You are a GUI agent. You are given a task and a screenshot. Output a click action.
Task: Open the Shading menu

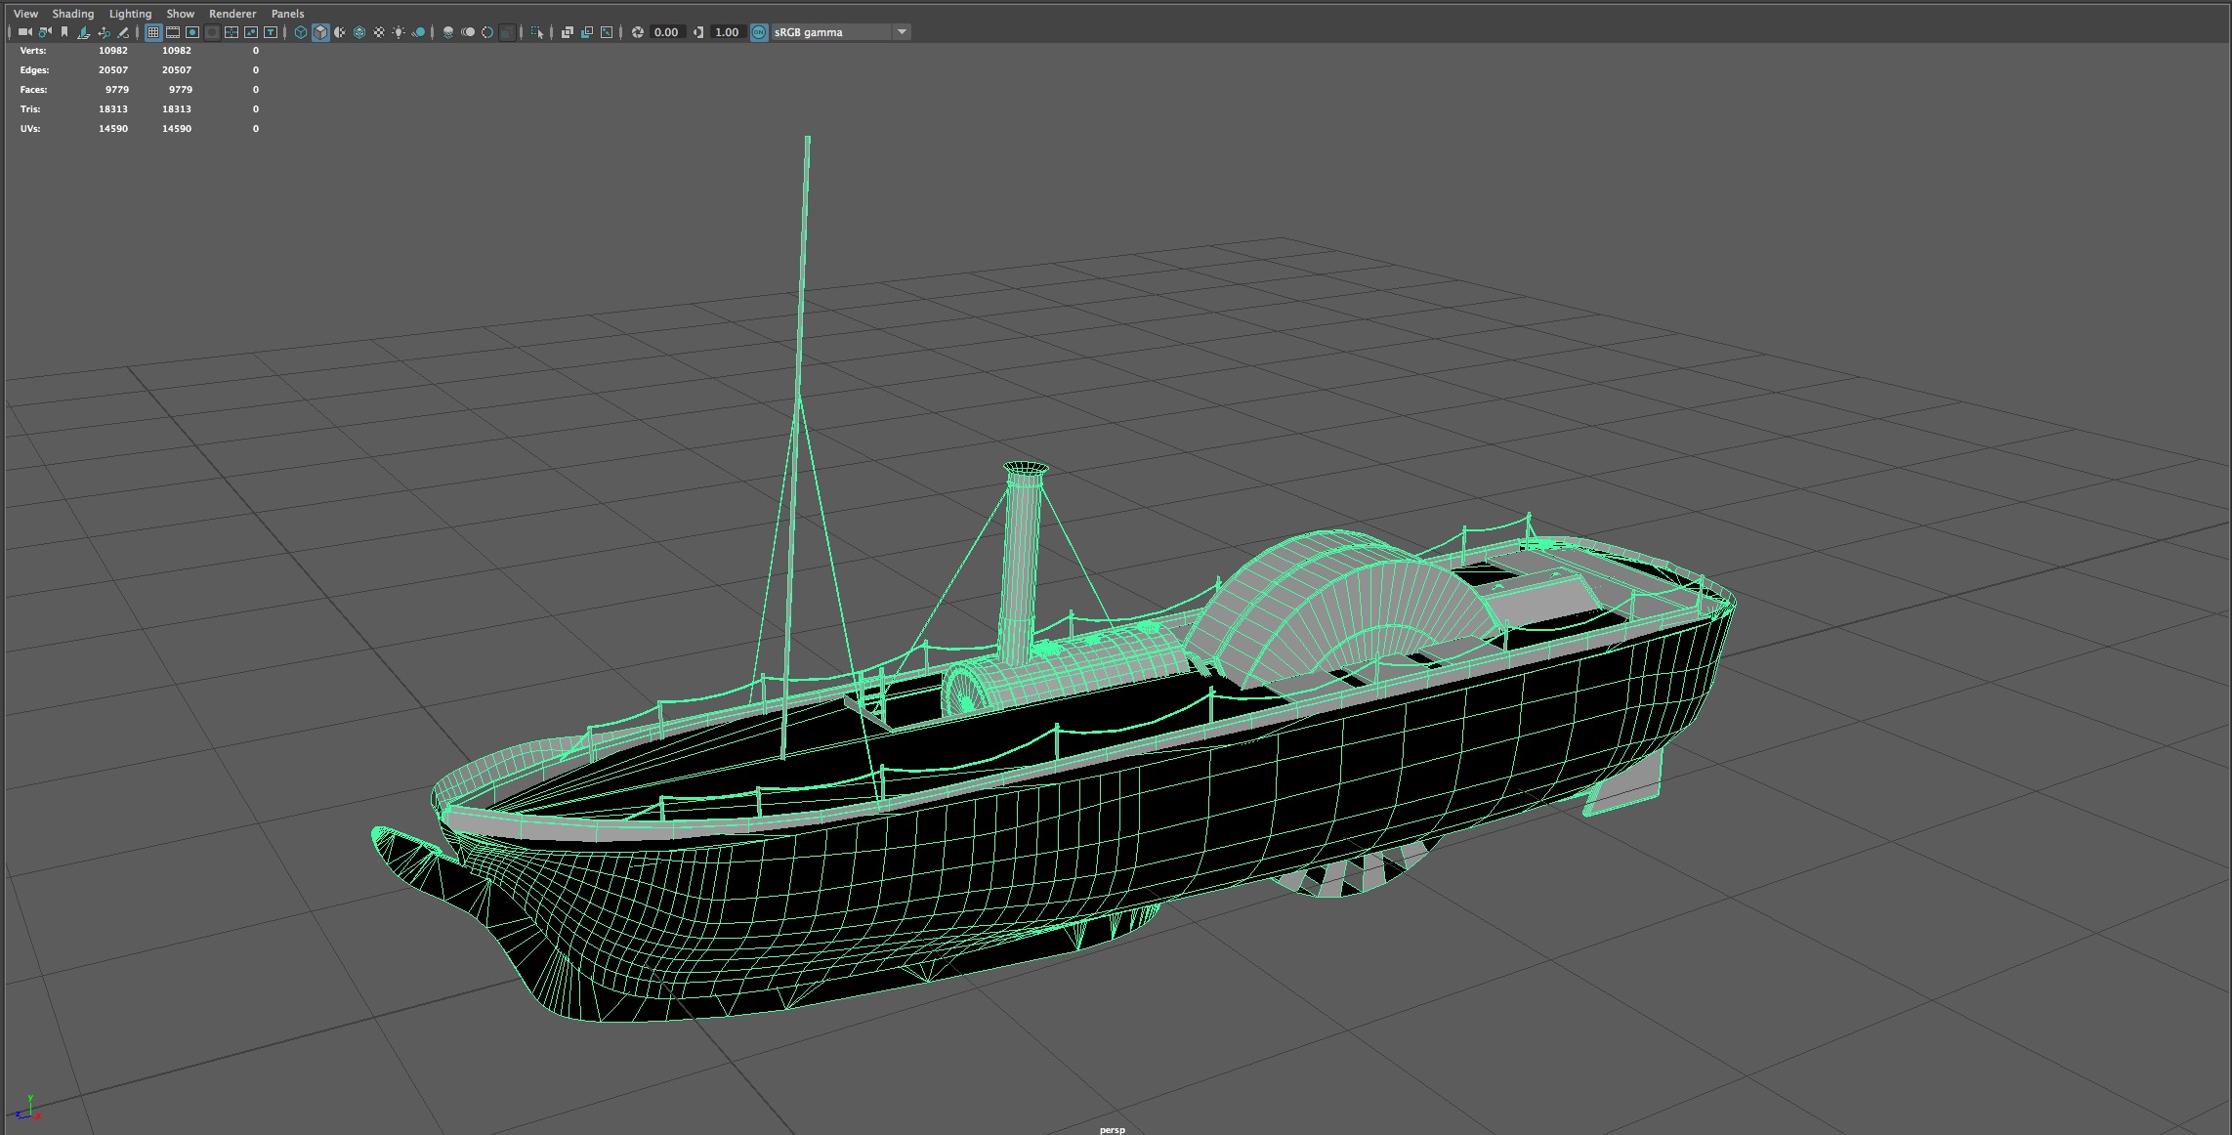click(x=73, y=14)
